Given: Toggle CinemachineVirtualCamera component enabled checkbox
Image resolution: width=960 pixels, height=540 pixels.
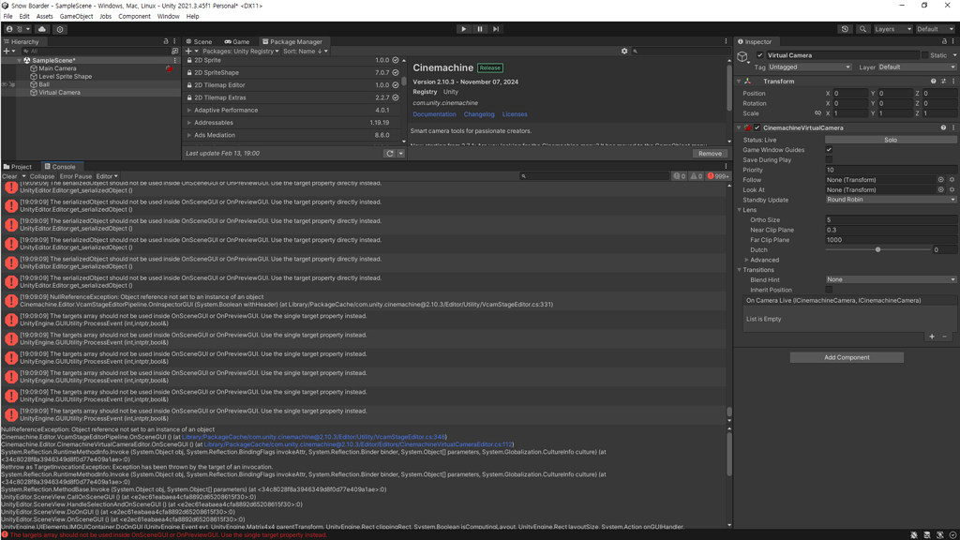Looking at the screenshot, I should (x=757, y=127).
